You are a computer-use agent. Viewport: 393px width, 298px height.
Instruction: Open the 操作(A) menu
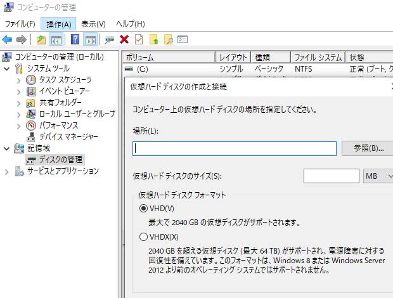[x=58, y=23]
